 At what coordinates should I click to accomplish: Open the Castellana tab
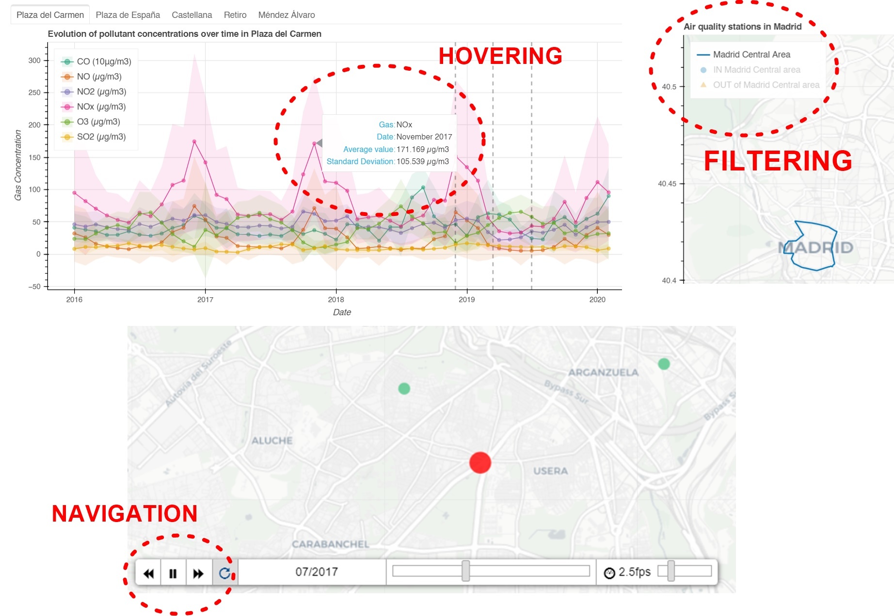192,15
